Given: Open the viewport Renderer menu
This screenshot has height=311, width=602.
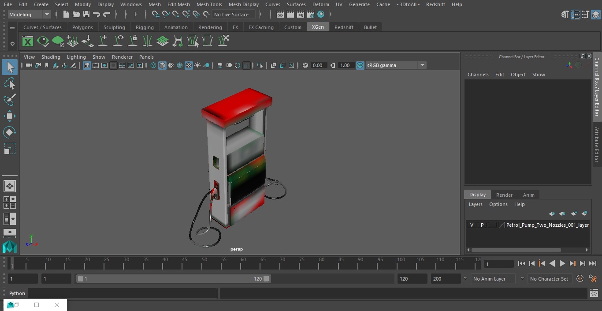Looking at the screenshot, I should [x=122, y=57].
